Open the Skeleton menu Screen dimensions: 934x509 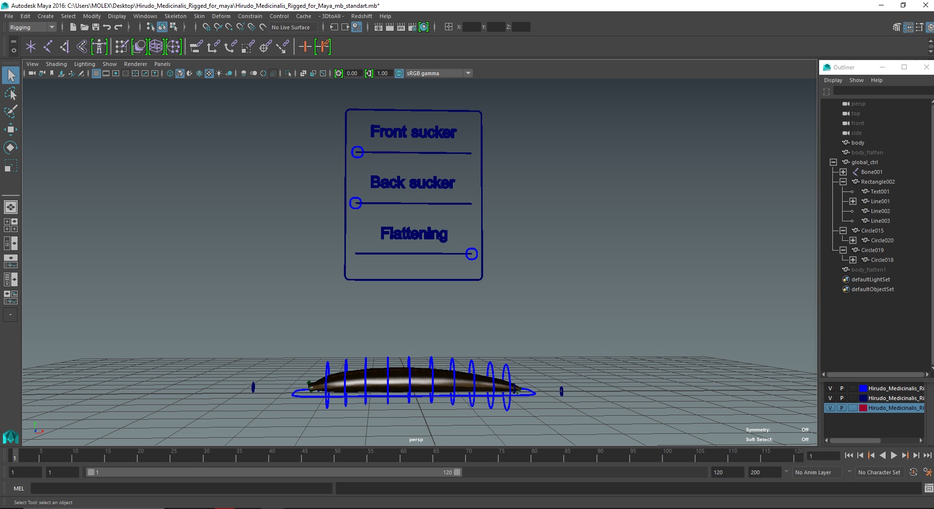pyautogui.click(x=175, y=16)
